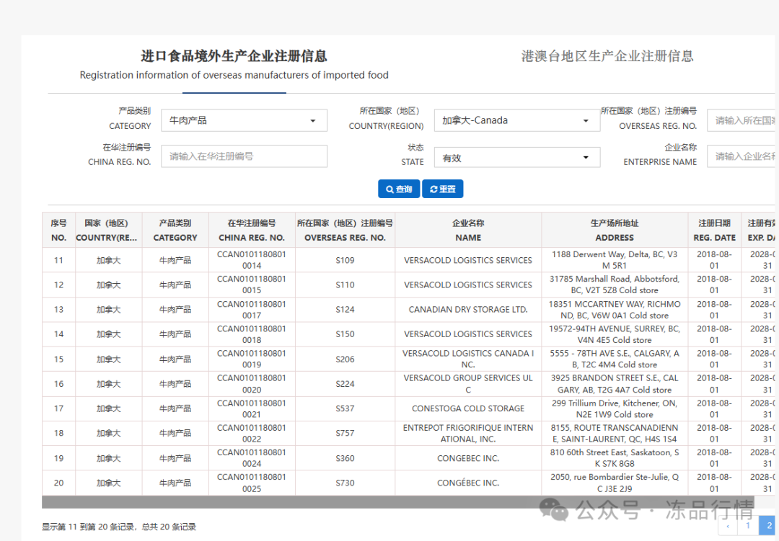Screen dimensions: 779x541
Task: Click the previous page arrow in pagination
Action: click(x=729, y=526)
